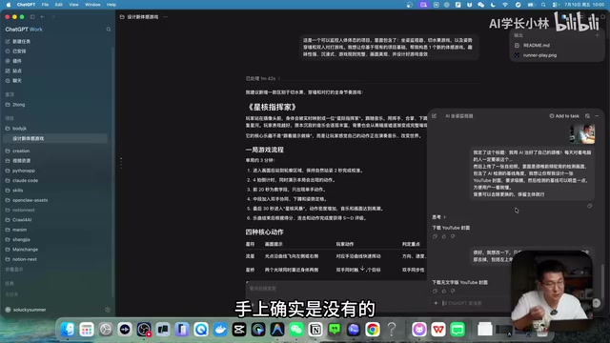Open Finder from the Dock
The image size is (610, 343).
point(68,330)
